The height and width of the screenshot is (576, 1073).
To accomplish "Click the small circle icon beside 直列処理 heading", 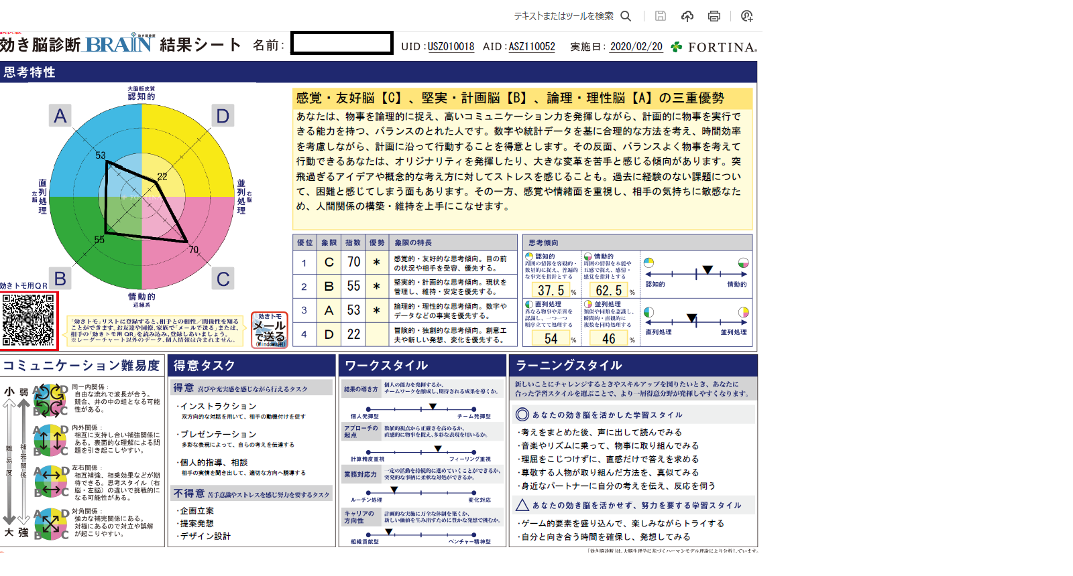I will (x=529, y=304).
